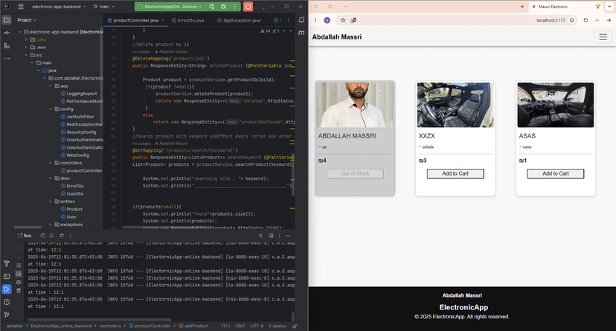
Task: Open the browser tab search dropdown
Action: tap(609, 6)
